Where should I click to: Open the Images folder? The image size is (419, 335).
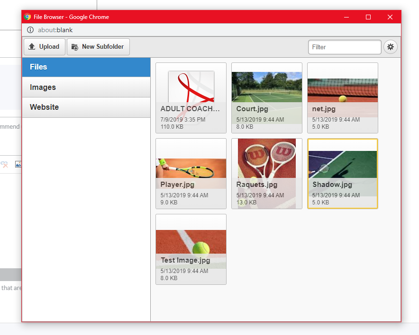(86, 88)
